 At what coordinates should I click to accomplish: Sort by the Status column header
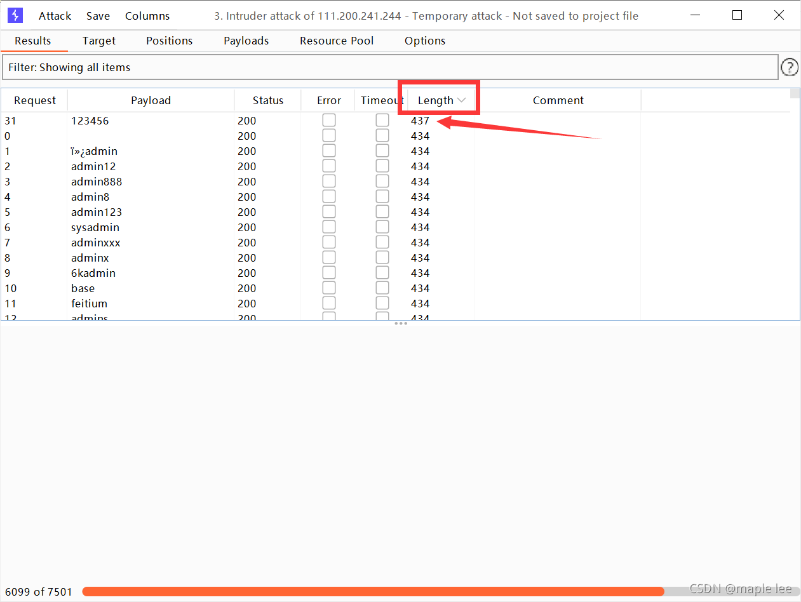click(x=267, y=100)
